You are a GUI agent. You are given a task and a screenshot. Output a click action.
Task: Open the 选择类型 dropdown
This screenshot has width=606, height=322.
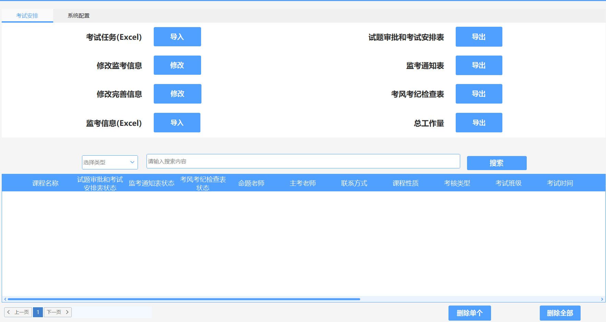pyautogui.click(x=110, y=162)
